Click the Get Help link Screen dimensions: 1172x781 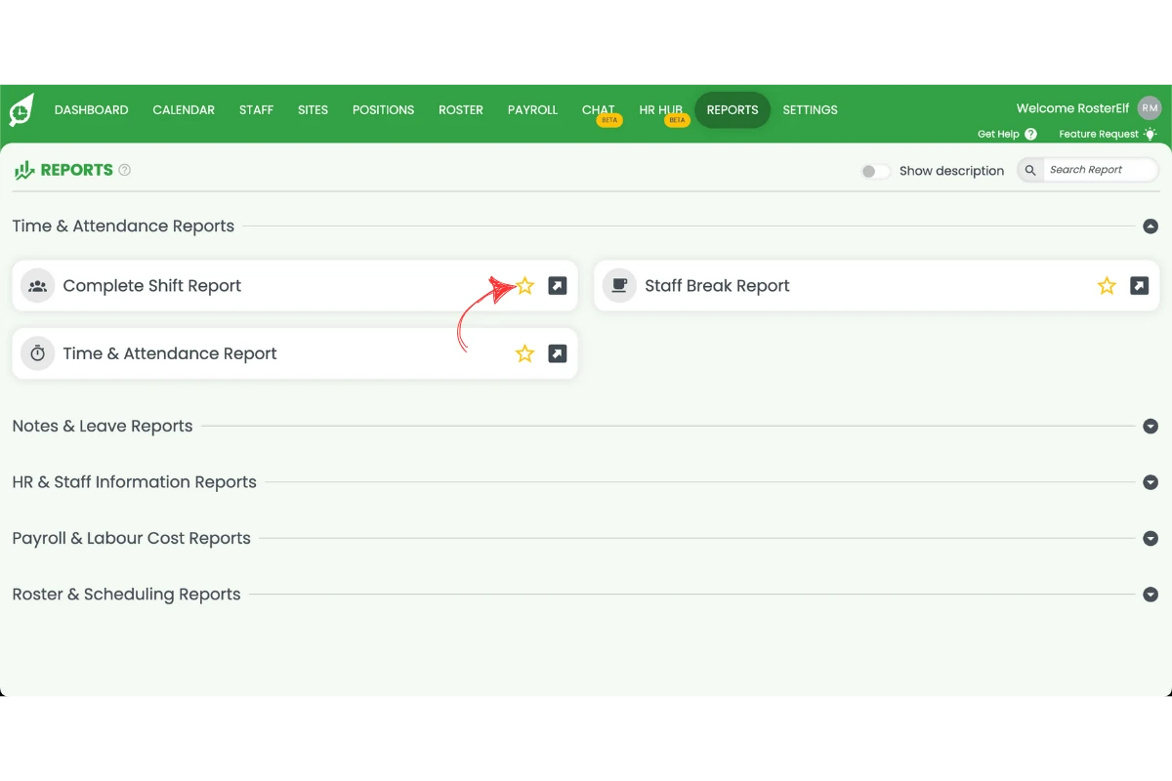(998, 134)
